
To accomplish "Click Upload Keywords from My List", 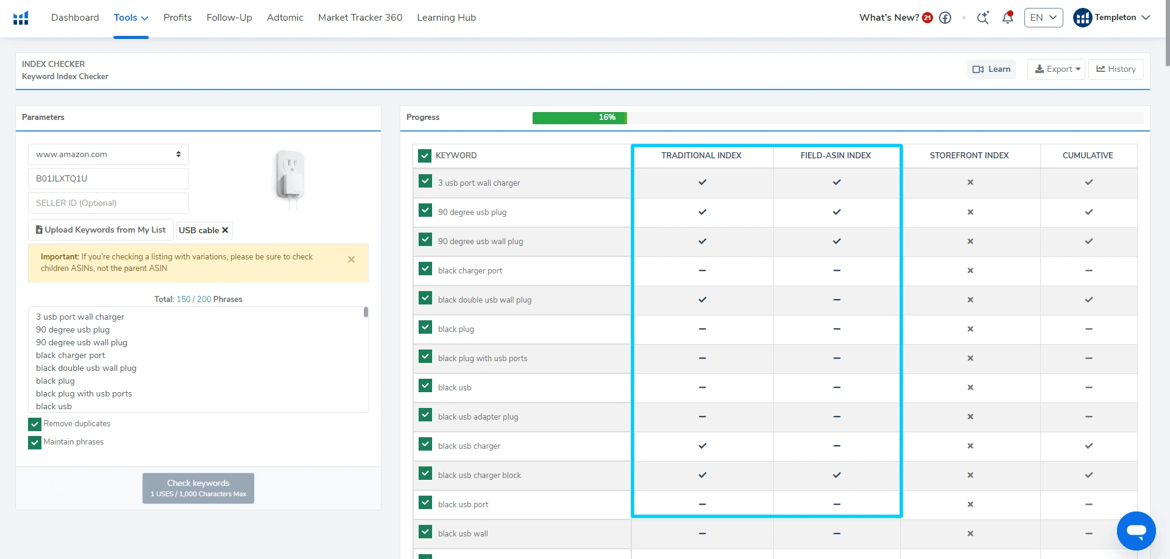I will 101,230.
